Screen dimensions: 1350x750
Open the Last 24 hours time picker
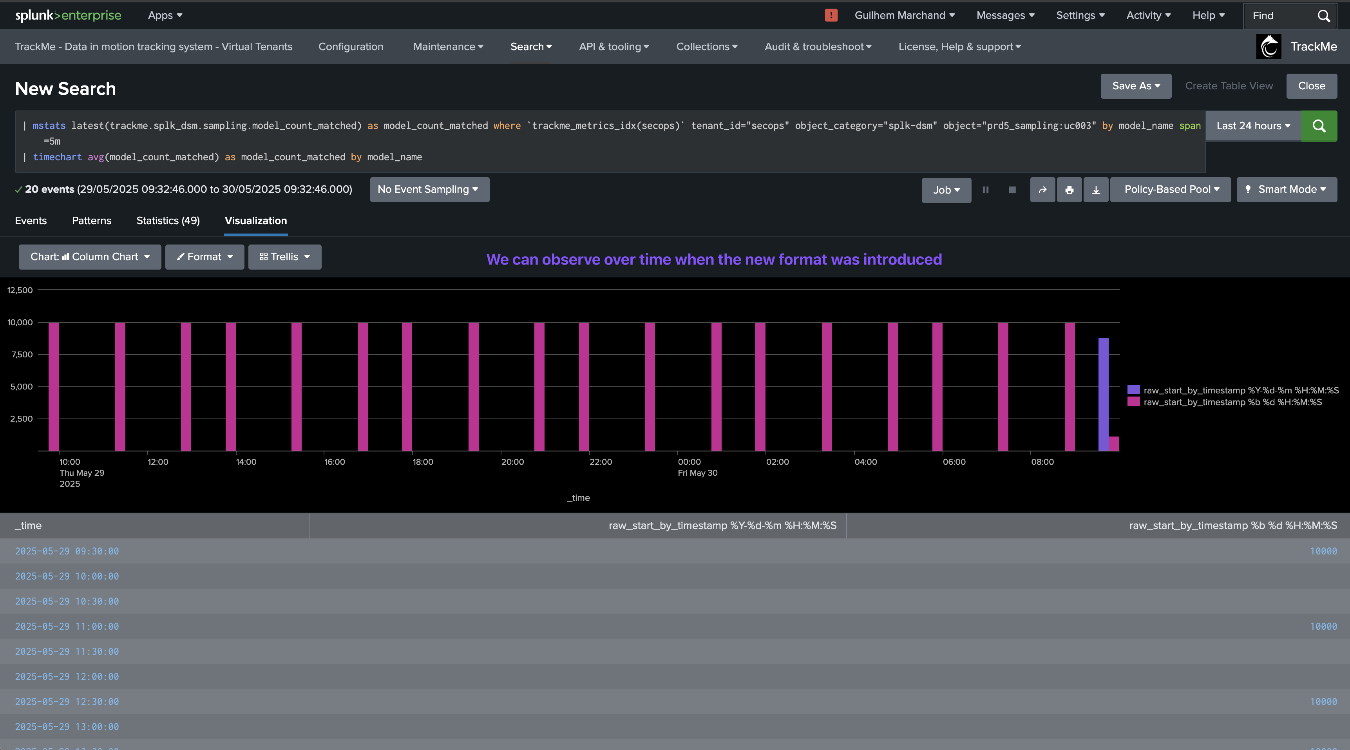[1253, 126]
